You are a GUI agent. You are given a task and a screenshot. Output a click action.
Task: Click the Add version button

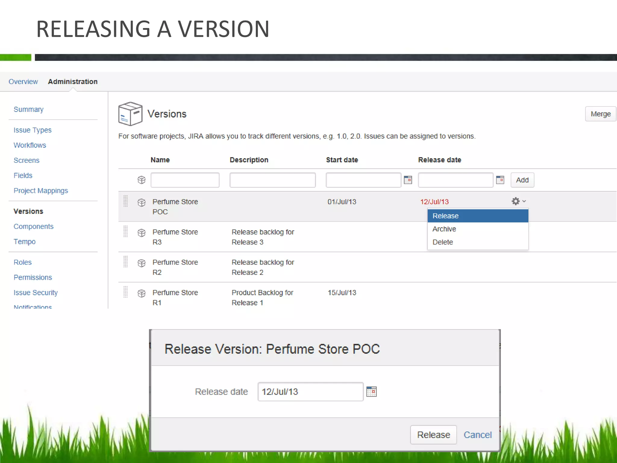522,180
